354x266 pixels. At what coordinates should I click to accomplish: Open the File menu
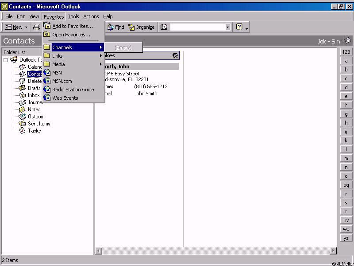click(9, 16)
